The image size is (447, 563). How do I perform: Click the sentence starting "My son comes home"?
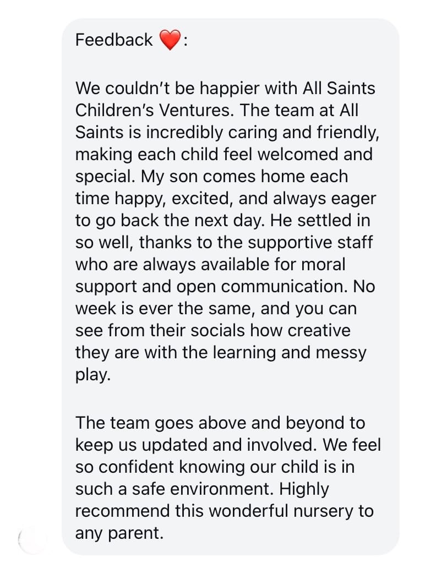226,198
